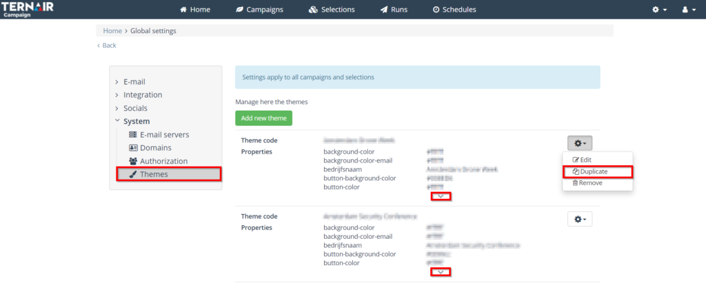Click the E-mail servers sidebar item

click(x=163, y=135)
